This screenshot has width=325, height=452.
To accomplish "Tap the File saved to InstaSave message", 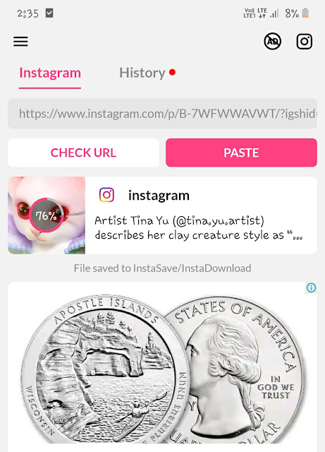I will [x=162, y=268].
